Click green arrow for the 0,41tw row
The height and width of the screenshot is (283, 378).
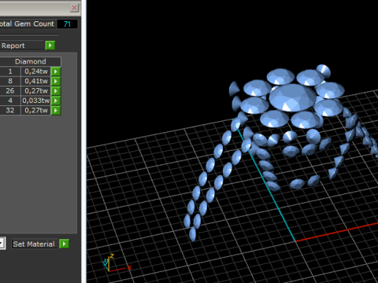click(56, 81)
